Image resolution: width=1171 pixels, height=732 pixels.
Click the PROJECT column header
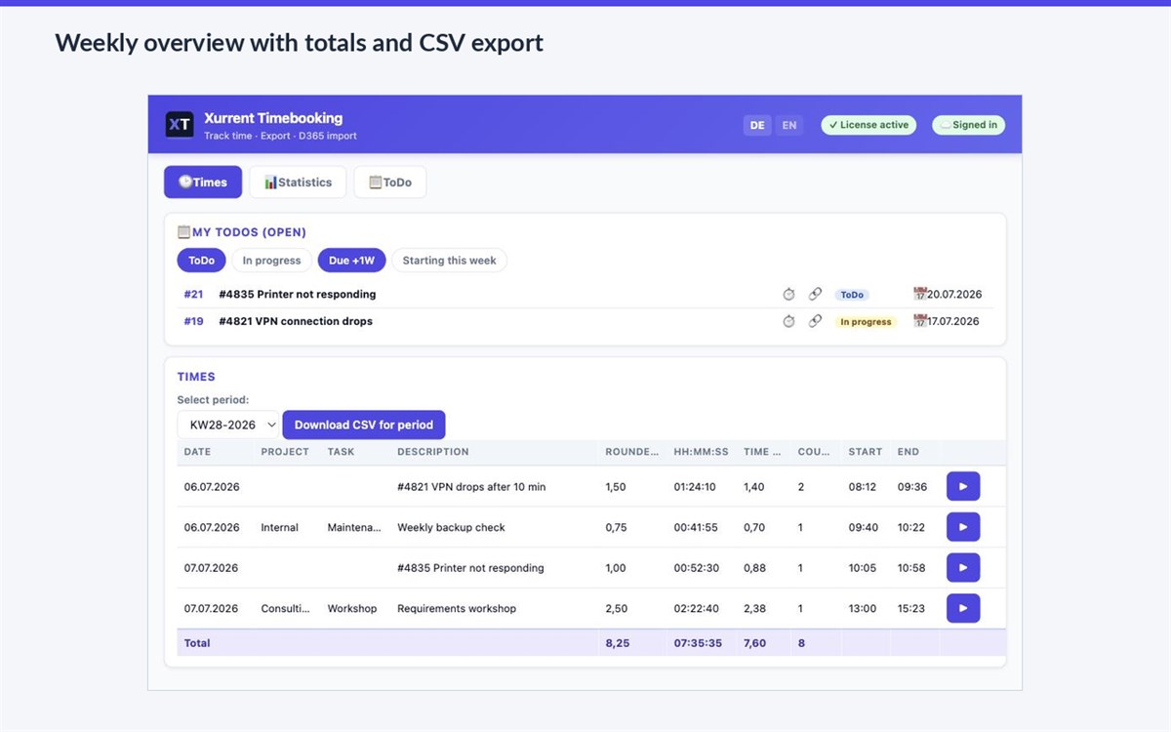[x=285, y=452]
